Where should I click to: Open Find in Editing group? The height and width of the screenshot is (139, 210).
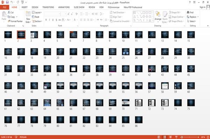(x=190, y=13)
